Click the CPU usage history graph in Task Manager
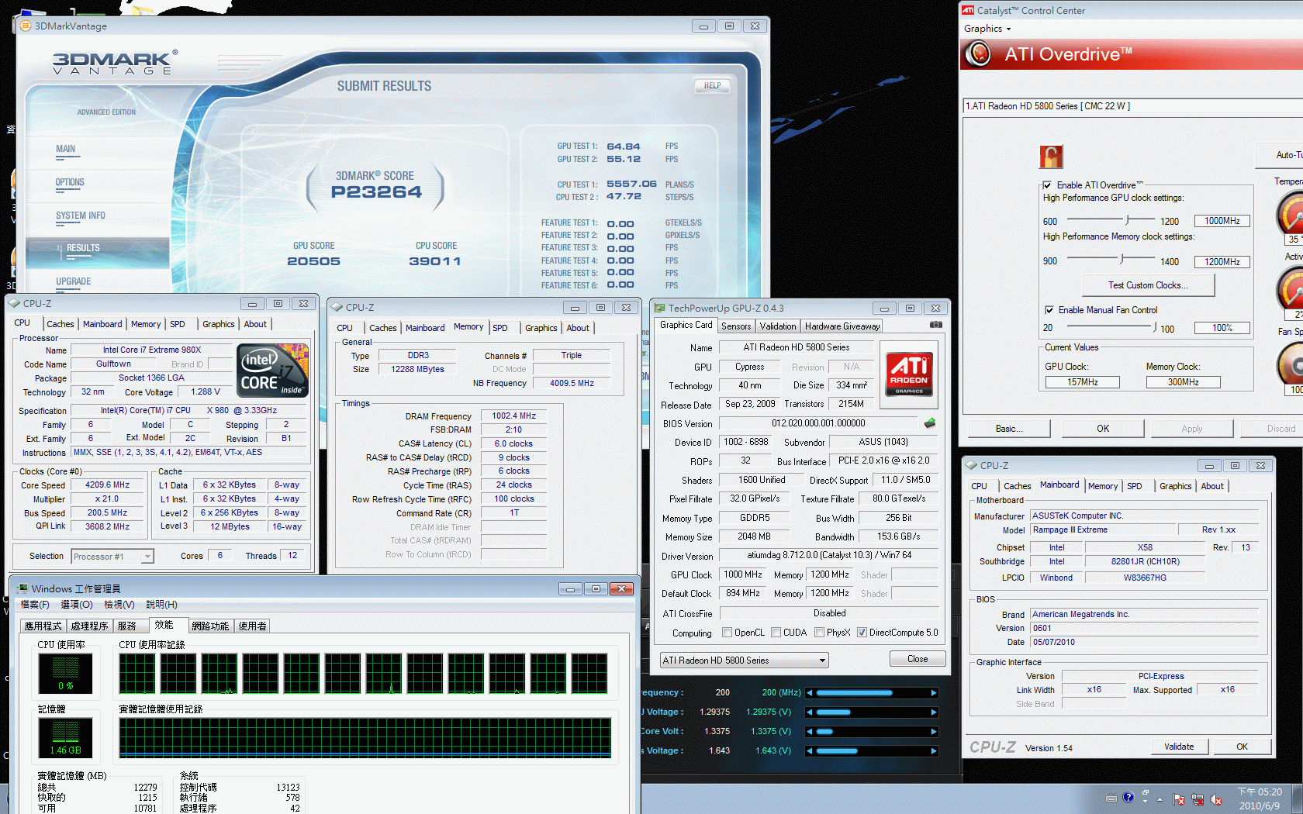This screenshot has width=1303, height=814. tap(363, 673)
